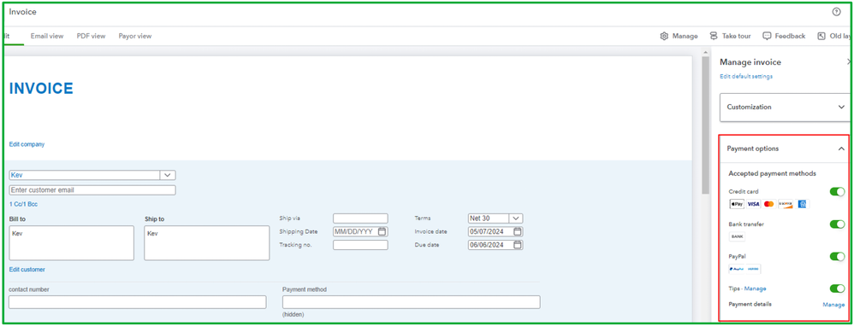The width and height of the screenshot is (854, 326).
Task: Click the Edit customer link
Action: tap(27, 270)
